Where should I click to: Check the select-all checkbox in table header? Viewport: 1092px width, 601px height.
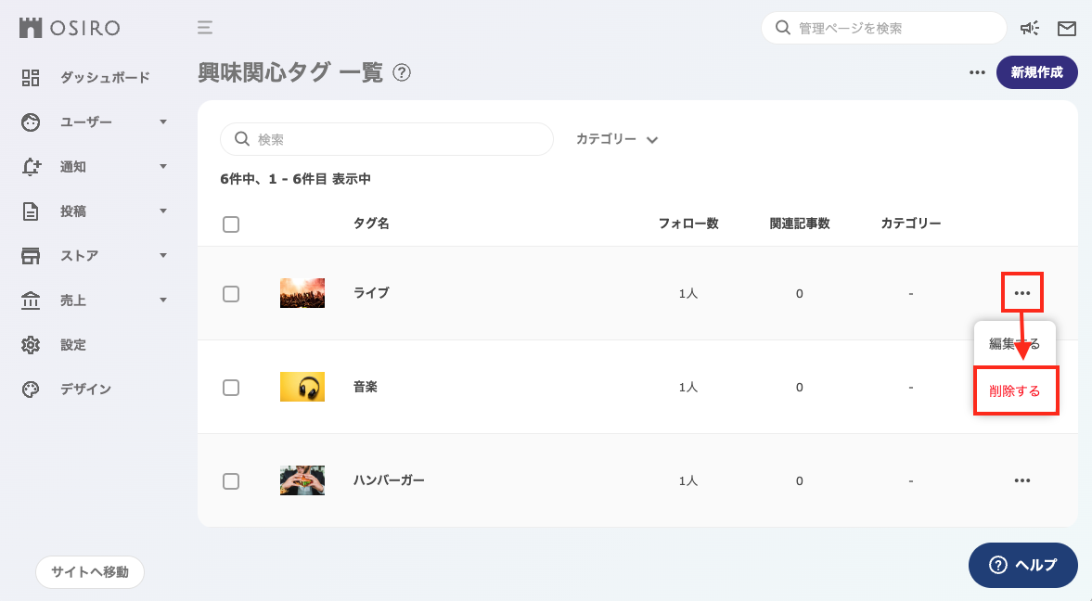click(x=231, y=224)
